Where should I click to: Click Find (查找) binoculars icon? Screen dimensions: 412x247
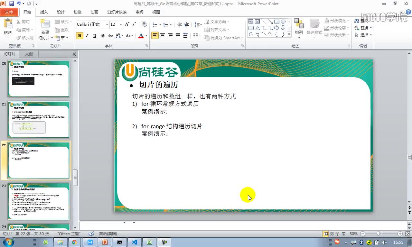point(357,21)
